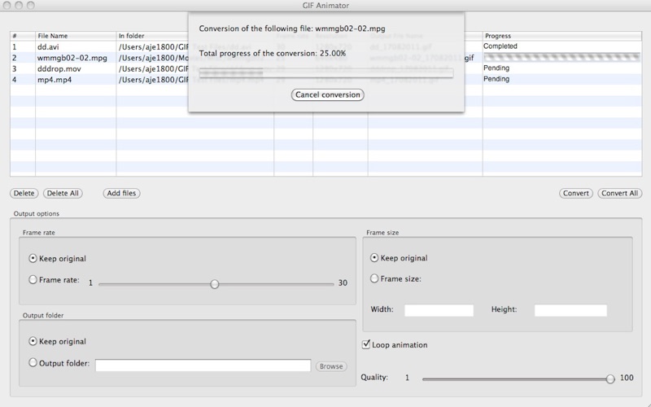Delete the selected file from list
This screenshot has width=651, height=407.
tap(24, 193)
